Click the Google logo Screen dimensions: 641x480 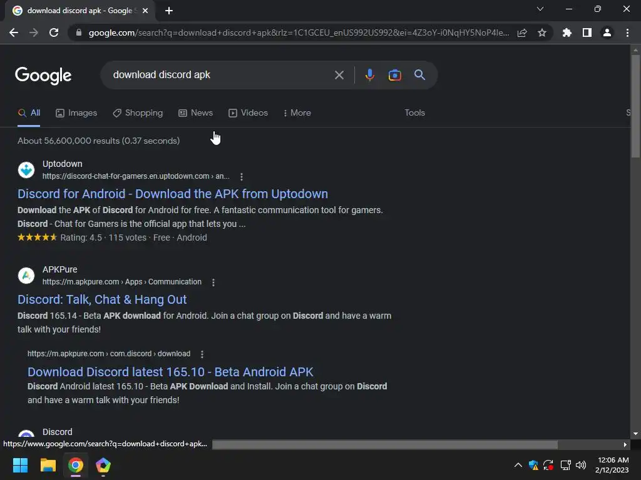click(x=43, y=76)
